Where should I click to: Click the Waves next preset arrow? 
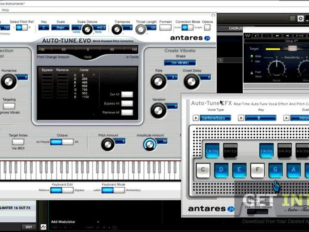pos(288,36)
